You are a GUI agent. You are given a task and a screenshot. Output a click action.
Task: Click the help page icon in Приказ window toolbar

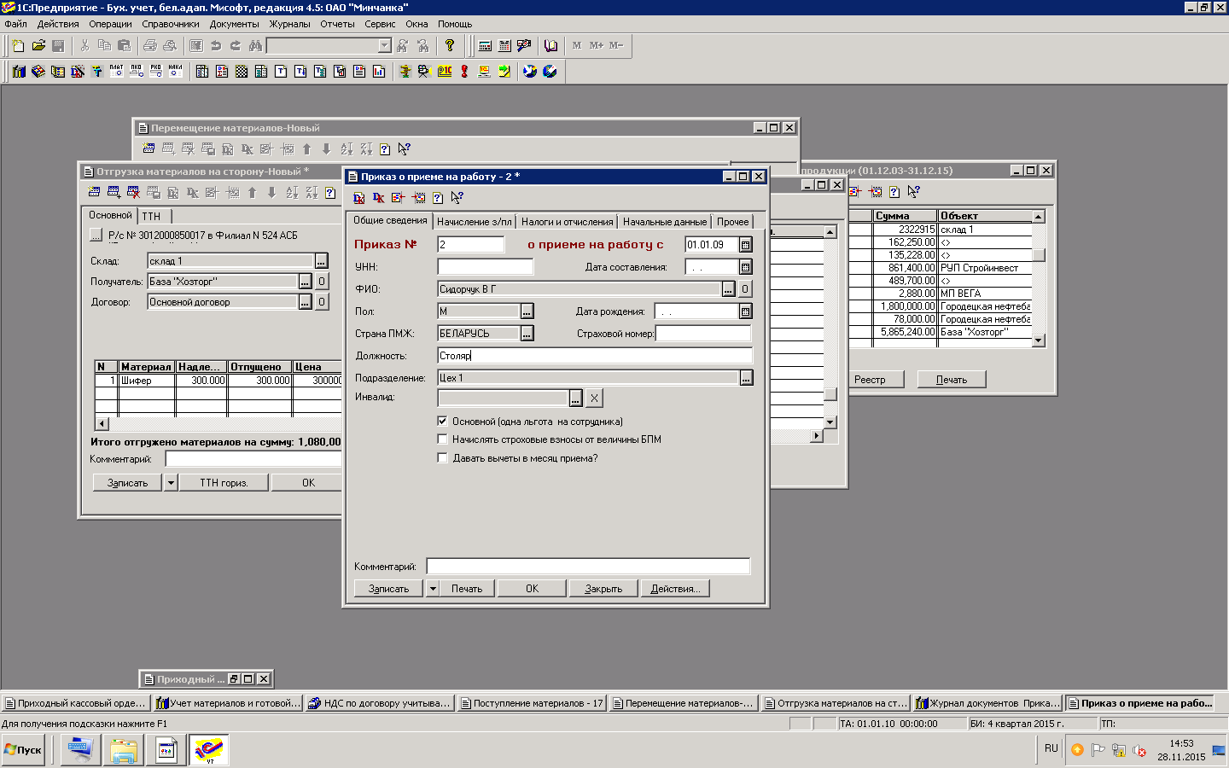[x=438, y=197]
